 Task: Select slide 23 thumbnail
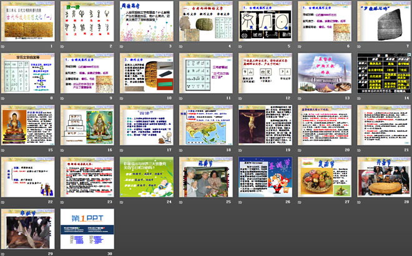[x=87, y=177]
